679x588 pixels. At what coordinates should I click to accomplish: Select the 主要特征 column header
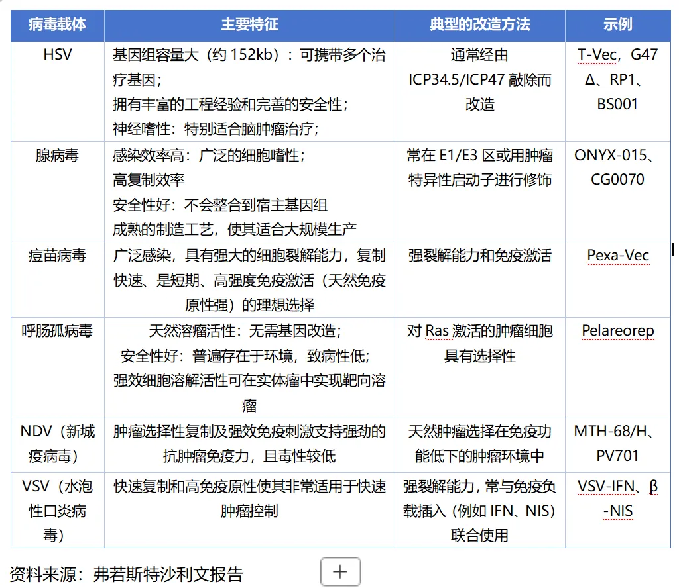(249, 24)
